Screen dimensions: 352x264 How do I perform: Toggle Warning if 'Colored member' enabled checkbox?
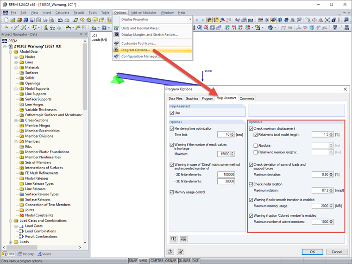pyautogui.click(x=251, y=215)
